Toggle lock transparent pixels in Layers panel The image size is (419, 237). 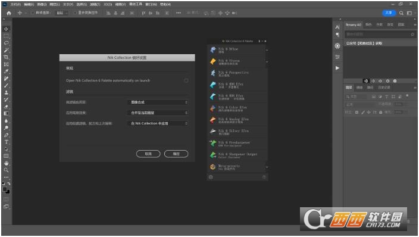point(357,113)
